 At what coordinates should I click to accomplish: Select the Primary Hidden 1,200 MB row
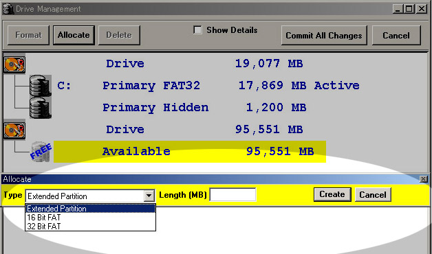[204, 108]
